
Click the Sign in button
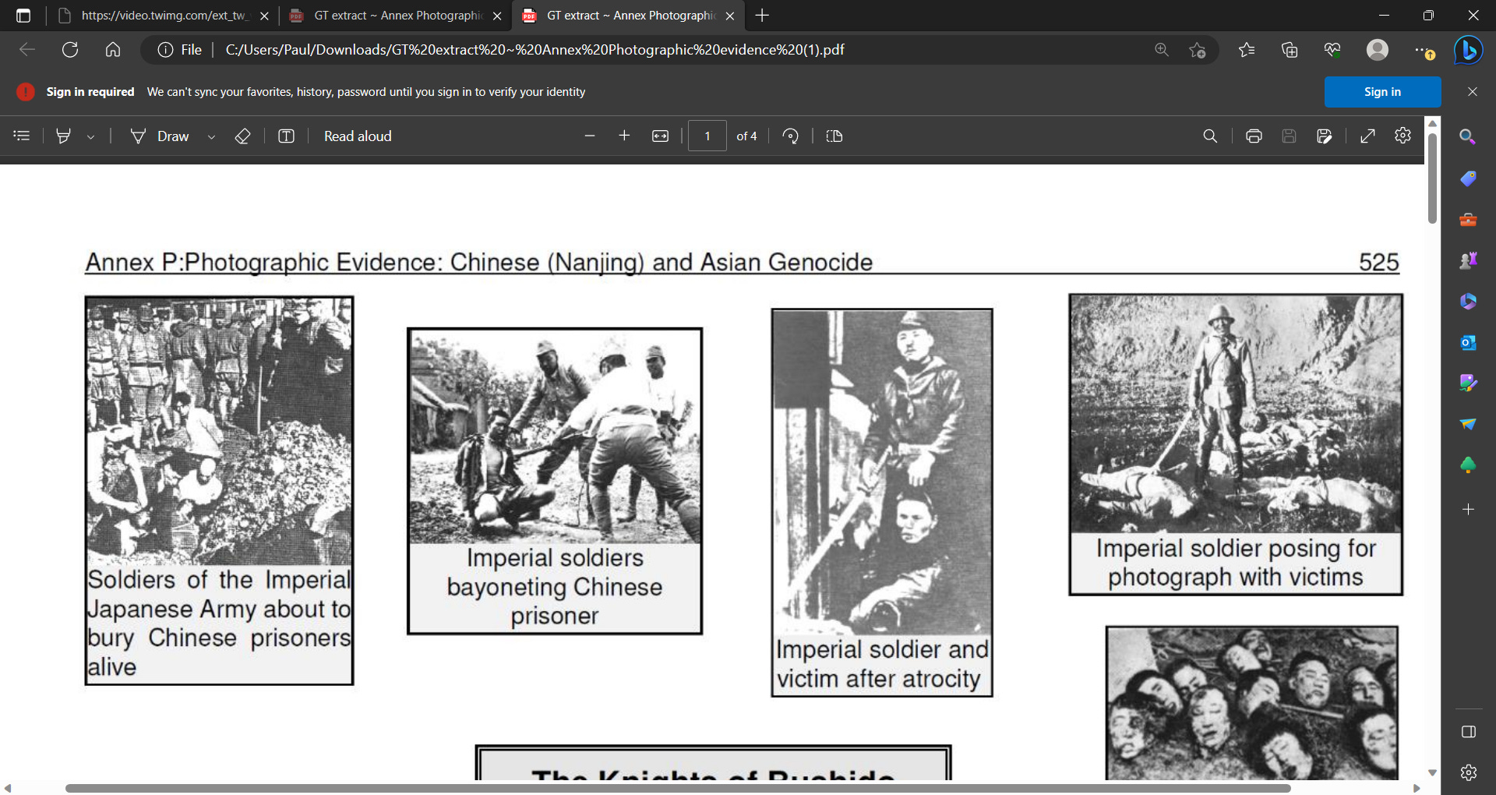coord(1382,92)
